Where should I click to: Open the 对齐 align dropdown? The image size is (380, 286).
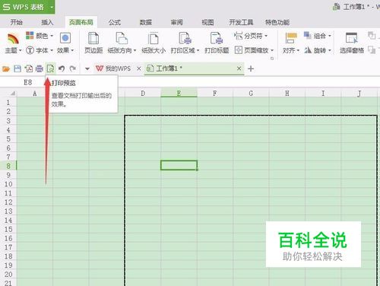291,43
